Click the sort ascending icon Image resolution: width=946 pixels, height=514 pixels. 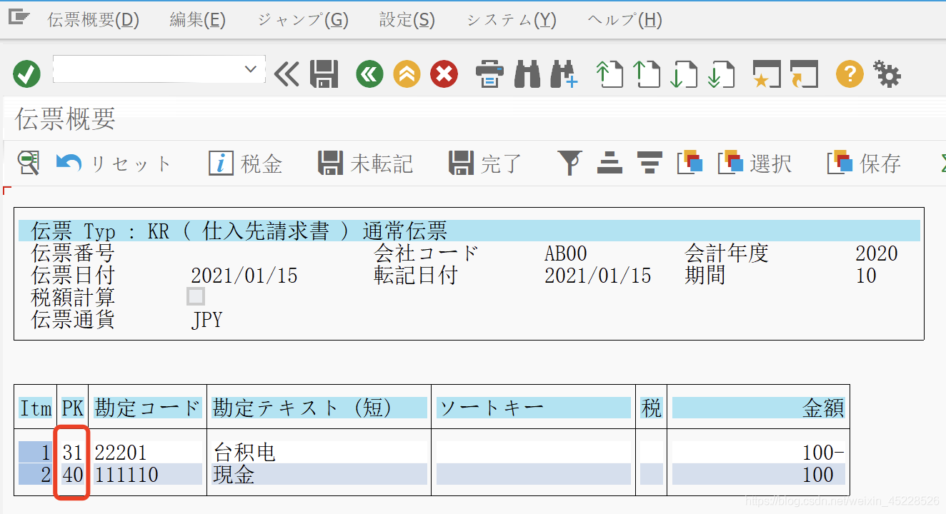(x=609, y=163)
